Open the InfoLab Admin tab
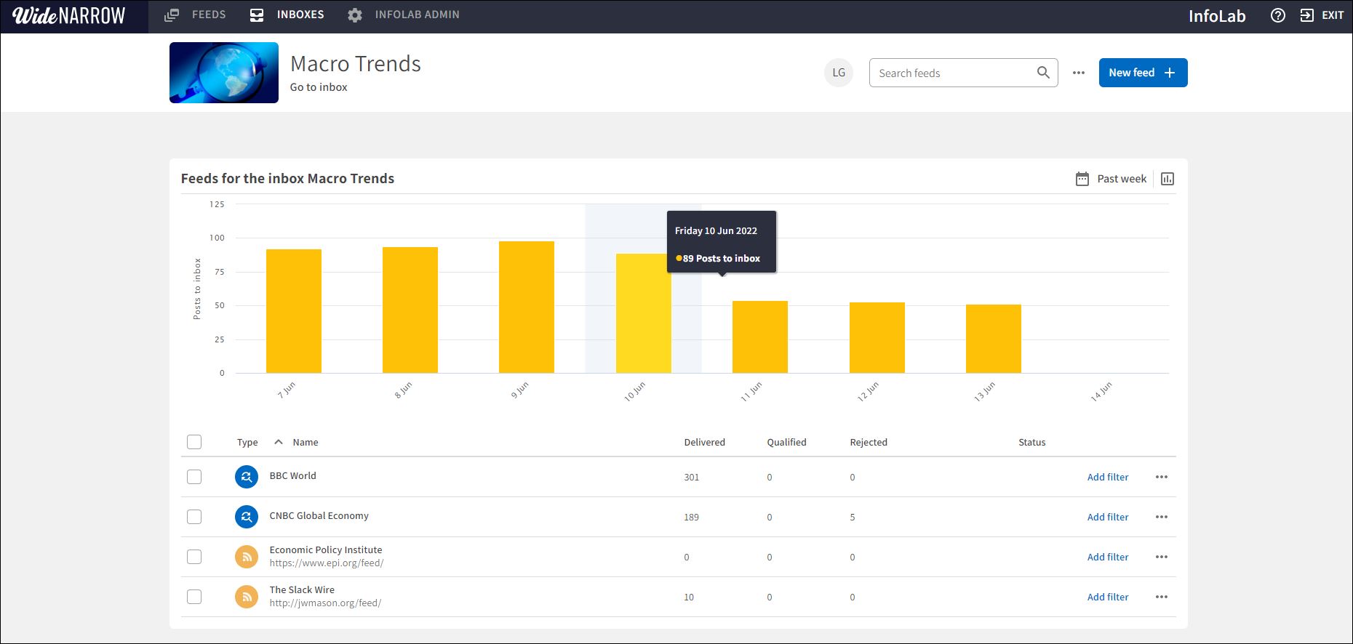 (x=404, y=15)
